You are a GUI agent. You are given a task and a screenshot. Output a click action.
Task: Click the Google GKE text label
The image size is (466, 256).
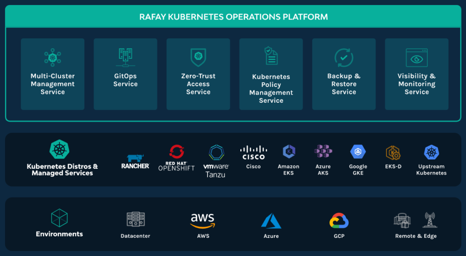[358, 170]
